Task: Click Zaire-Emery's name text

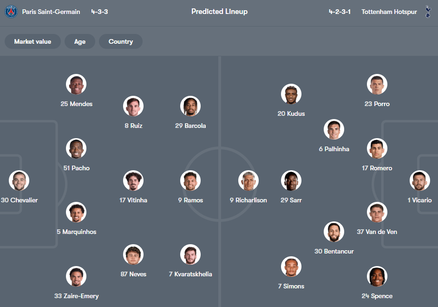Action: coord(76,296)
